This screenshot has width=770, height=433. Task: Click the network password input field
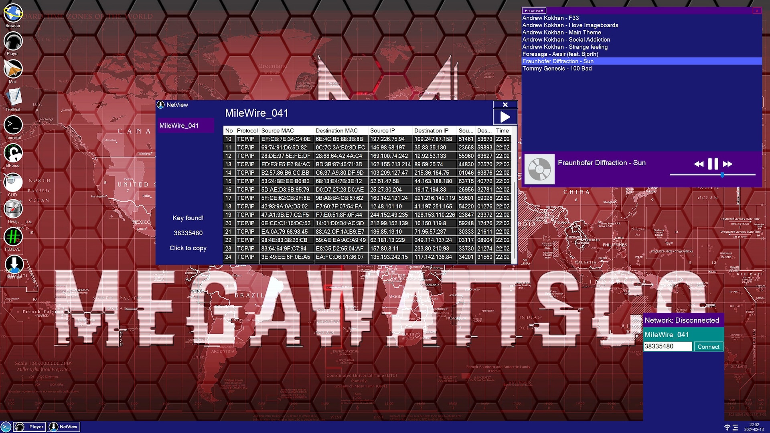tap(667, 346)
